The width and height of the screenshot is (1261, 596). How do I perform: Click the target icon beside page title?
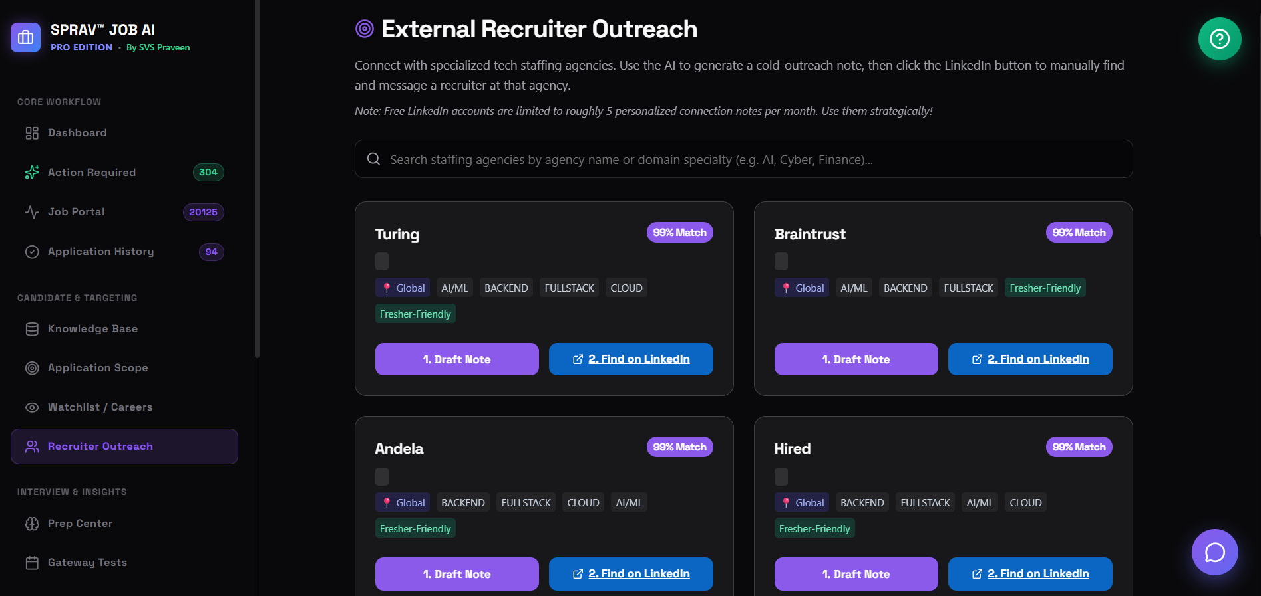click(x=365, y=29)
